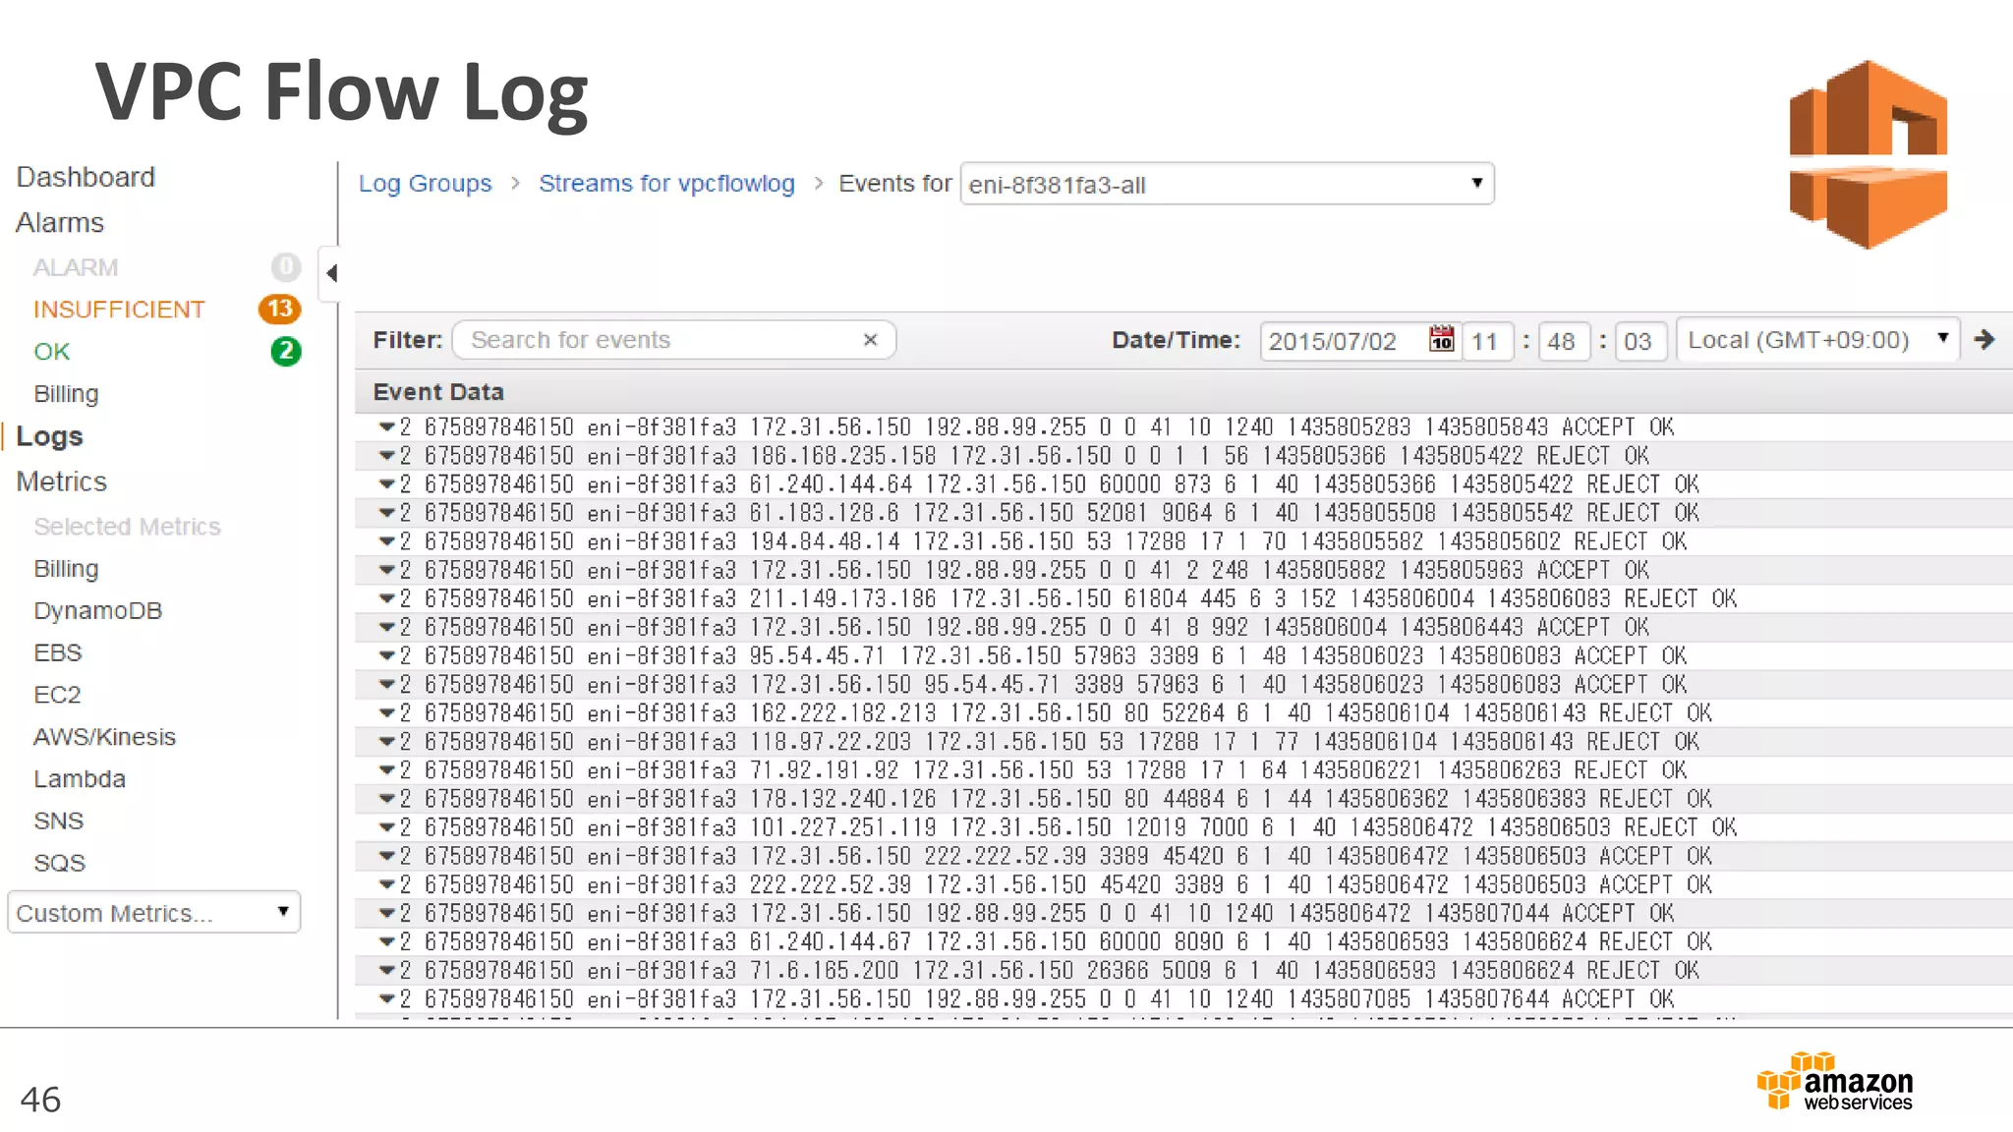Screen dimensions: 2013x1132
Task: Expand event from source 95.54.45.71
Action: (x=386, y=655)
